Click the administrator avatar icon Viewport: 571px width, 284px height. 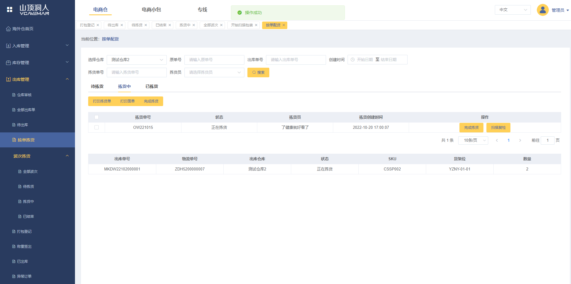[543, 10]
